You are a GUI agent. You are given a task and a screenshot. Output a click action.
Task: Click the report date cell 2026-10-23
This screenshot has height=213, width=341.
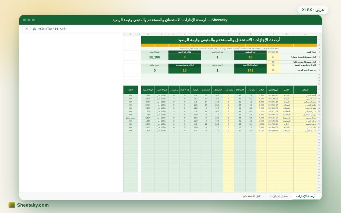pyautogui.click(x=273, y=52)
